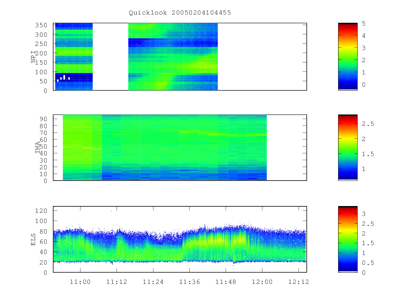409x306 pixels.
Task: Click the 20 tick on ELS axis
Action: tap(44, 262)
